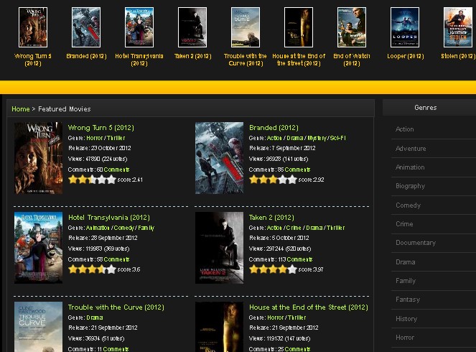Image resolution: width=476 pixels, height=352 pixels.
Task: Select Family genre under Hotel Transylvania
Action: (x=146, y=228)
